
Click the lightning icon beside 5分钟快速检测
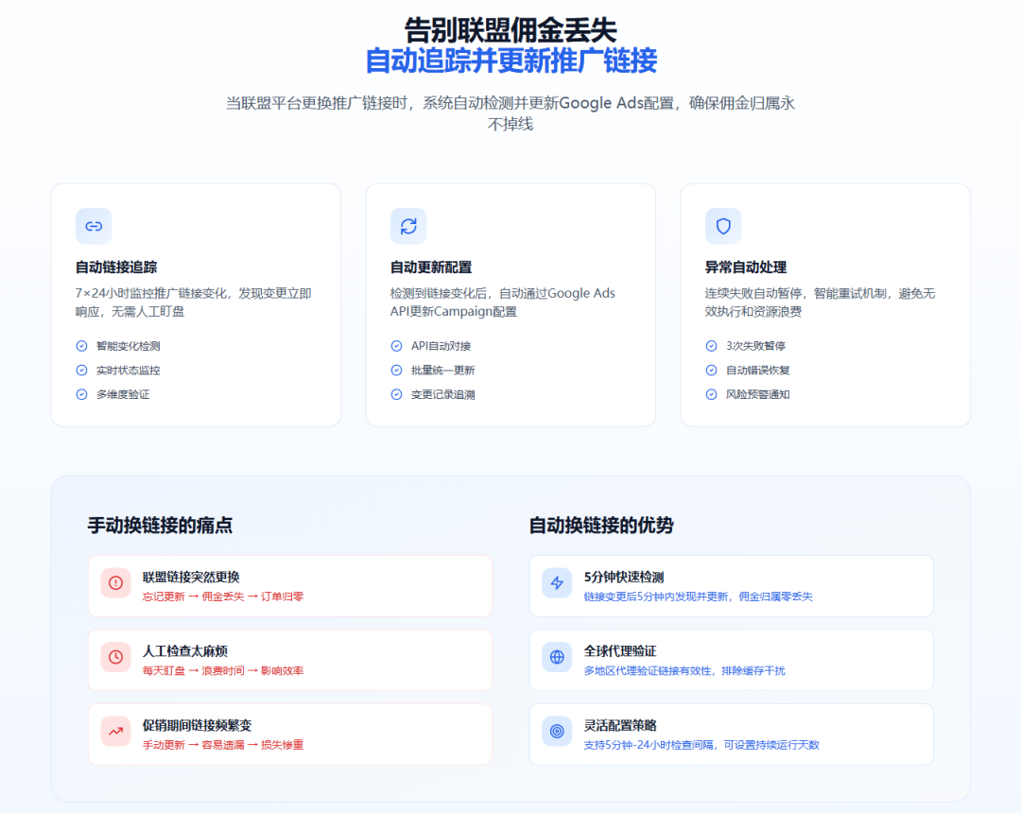point(557,585)
